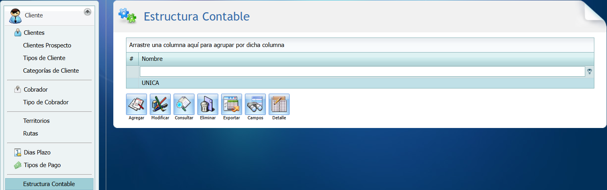Screen dimensions: 607x190
Task: Sort by the Nombre column header
Action: tap(366, 59)
